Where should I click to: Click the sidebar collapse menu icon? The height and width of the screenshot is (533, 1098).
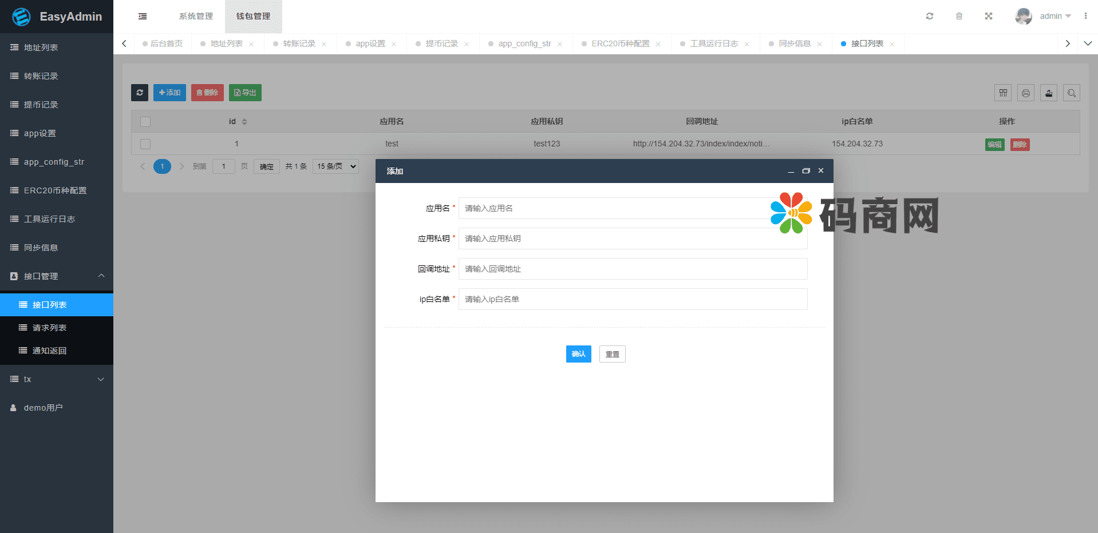pyautogui.click(x=143, y=17)
